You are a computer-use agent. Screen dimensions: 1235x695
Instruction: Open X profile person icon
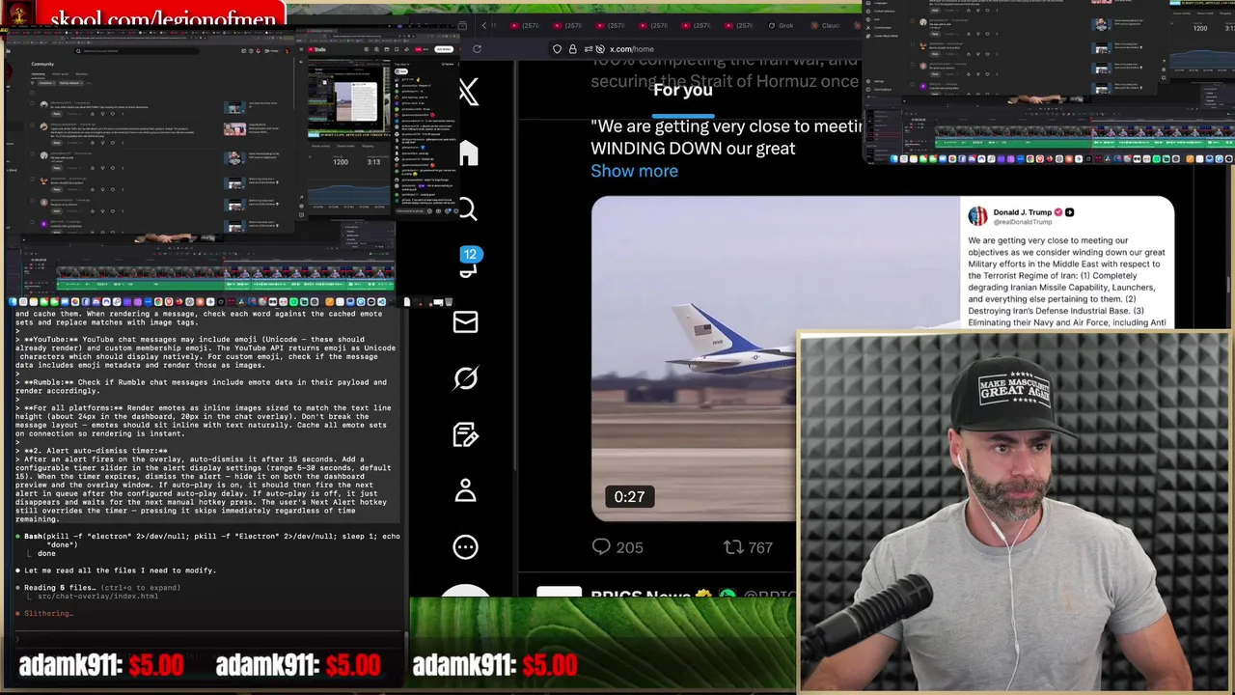pyautogui.click(x=465, y=490)
